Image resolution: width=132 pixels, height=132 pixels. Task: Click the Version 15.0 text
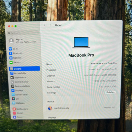(110, 108)
